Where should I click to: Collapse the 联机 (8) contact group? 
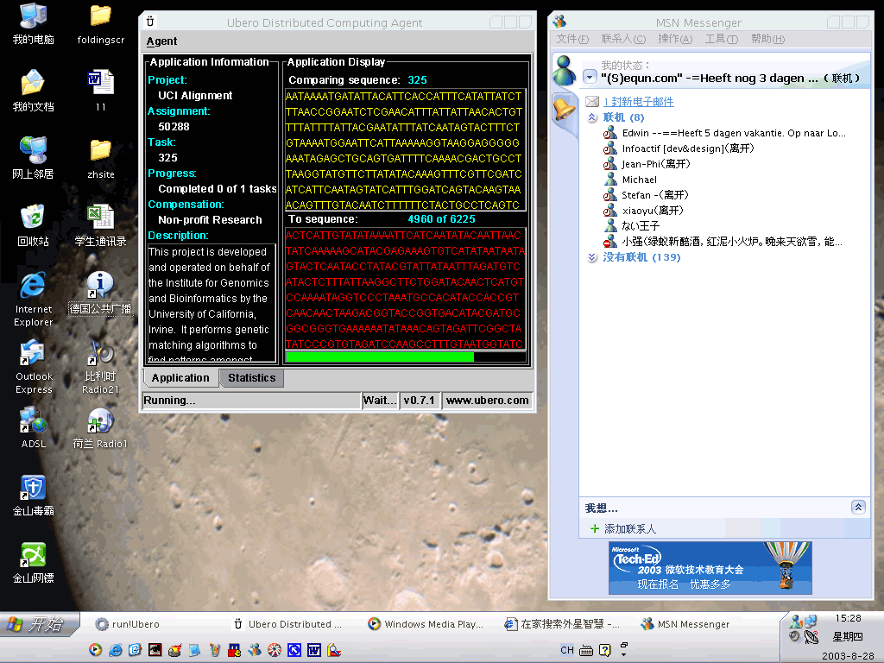coord(592,117)
